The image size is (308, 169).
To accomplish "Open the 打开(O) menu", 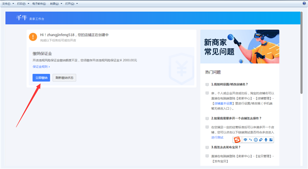I will (70, 4).
